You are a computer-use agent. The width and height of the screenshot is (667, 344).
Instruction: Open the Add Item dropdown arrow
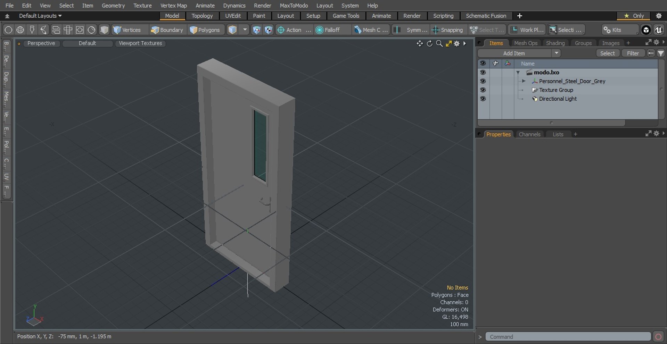(557, 53)
